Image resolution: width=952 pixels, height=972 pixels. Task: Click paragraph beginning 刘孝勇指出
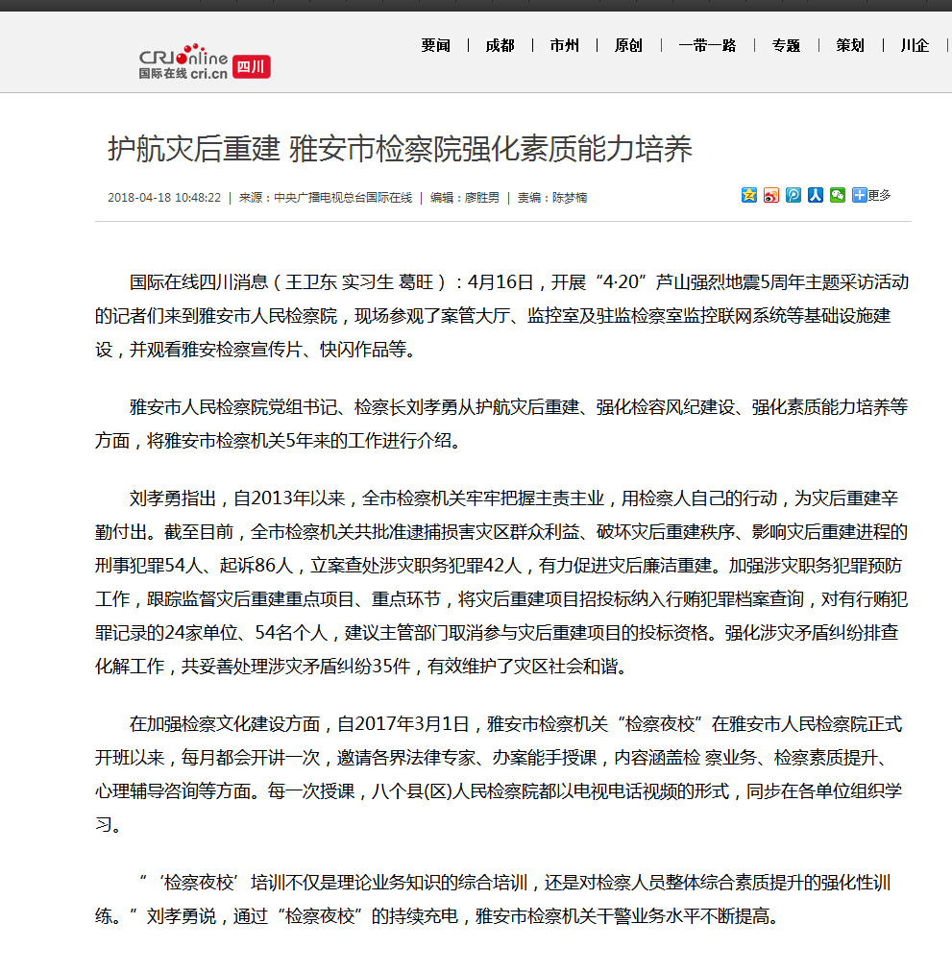click(502, 582)
